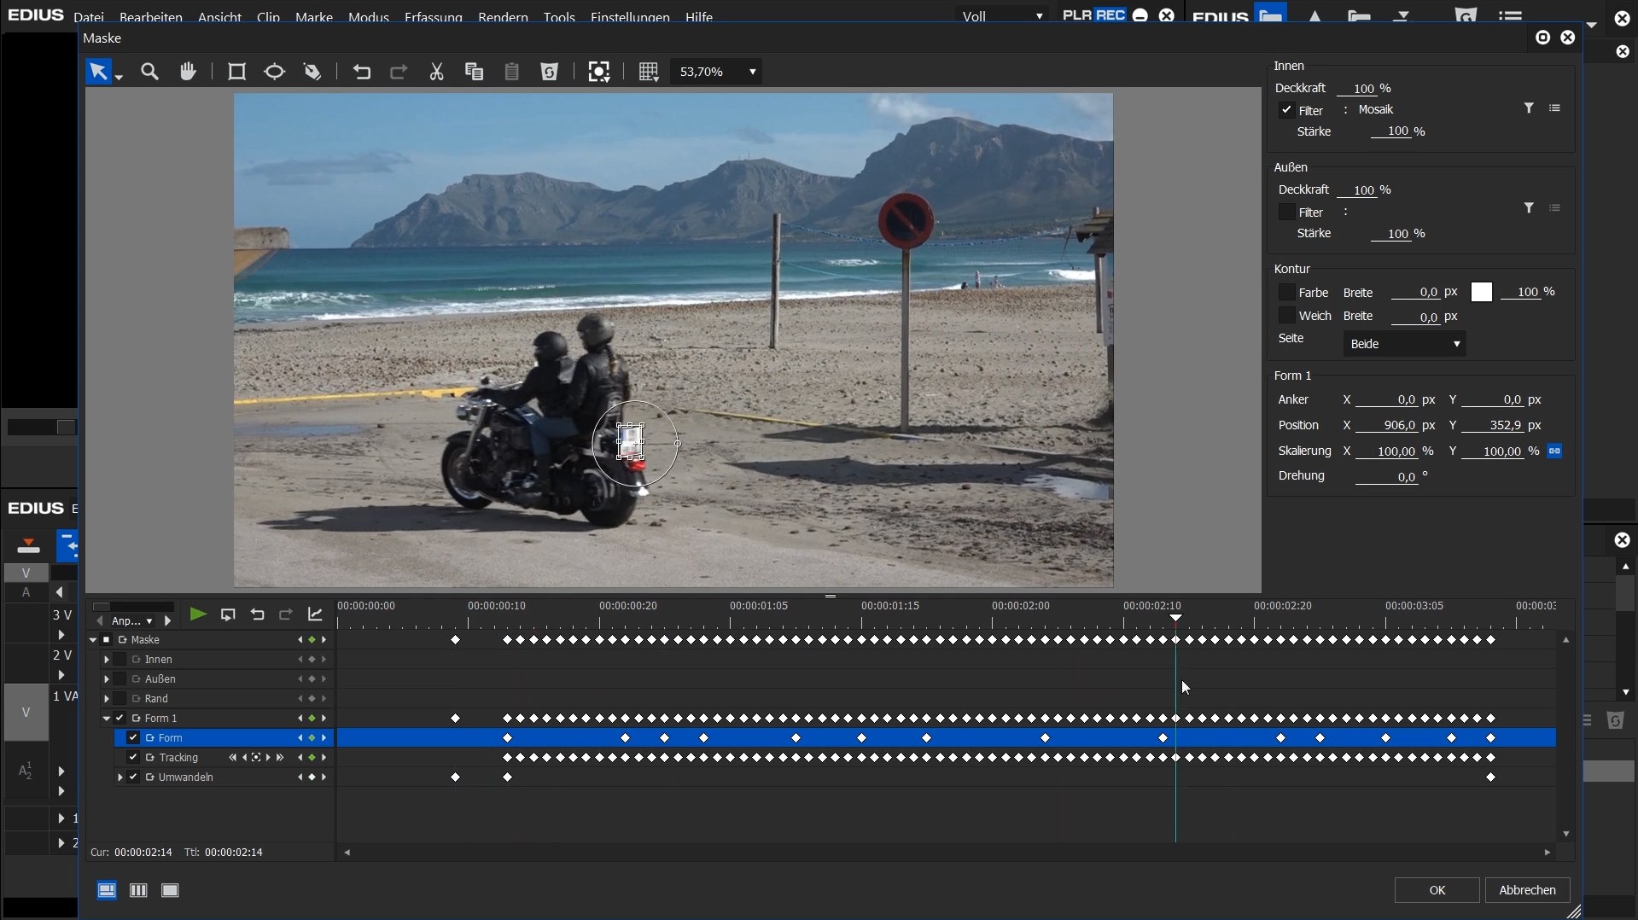Collapse the Maske tree row
Viewport: 1638px width, 920px height.
(x=93, y=640)
